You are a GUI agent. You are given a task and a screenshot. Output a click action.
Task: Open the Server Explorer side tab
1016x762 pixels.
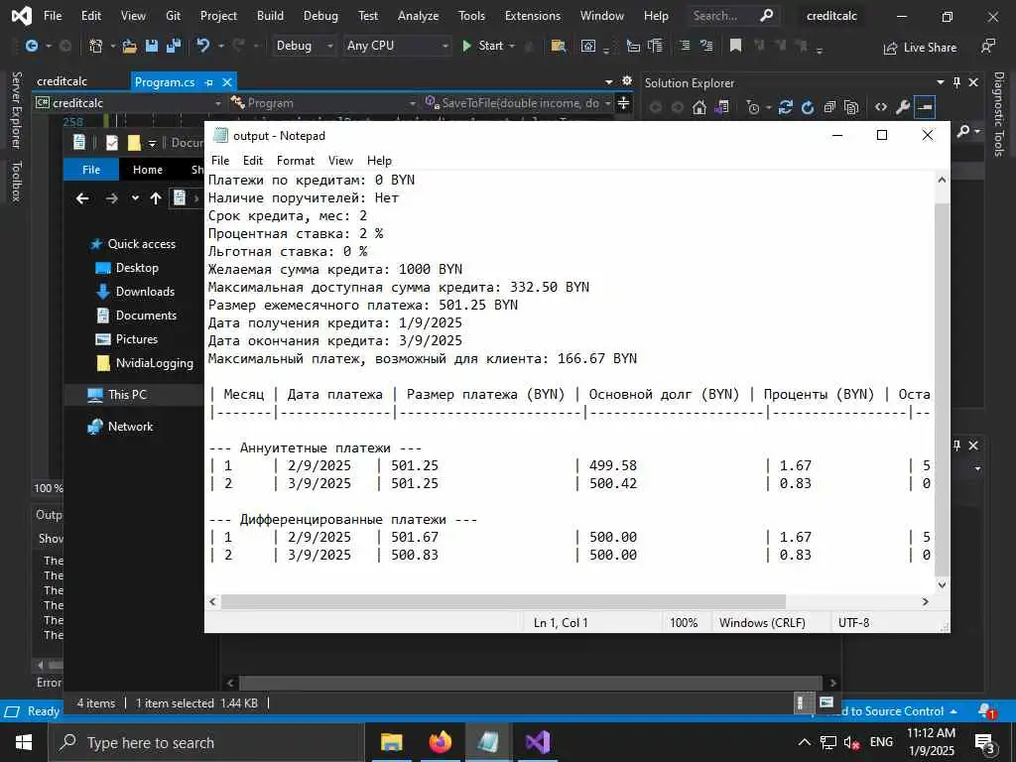(x=17, y=110)
